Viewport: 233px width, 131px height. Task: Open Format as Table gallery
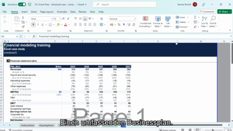[x=158, y=22]
